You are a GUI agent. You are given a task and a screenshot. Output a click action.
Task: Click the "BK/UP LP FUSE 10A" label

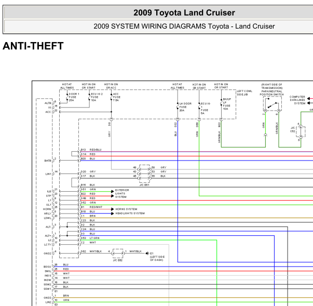tap(227, 104)
